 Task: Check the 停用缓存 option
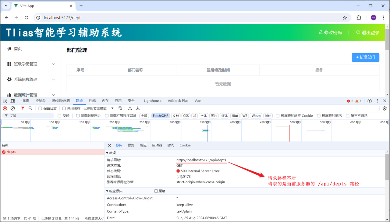pos(64,108)
